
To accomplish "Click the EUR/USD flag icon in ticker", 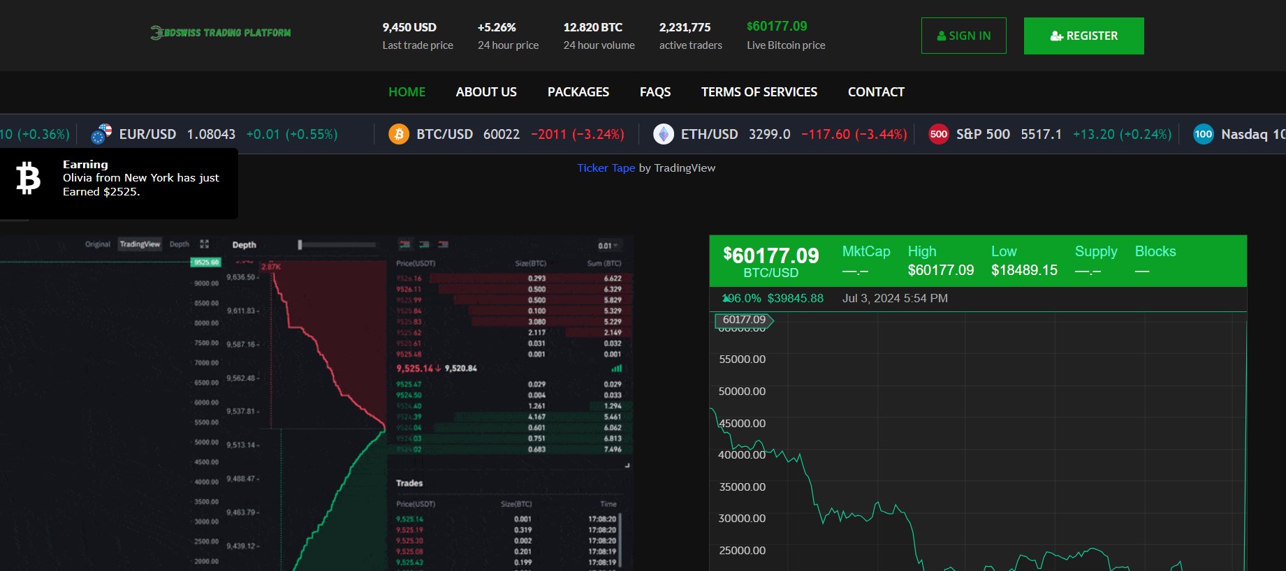I will coord(101,134).
